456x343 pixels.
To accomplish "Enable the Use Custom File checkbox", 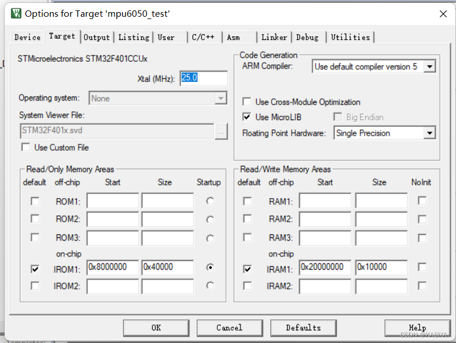I will tap(25, 147).
